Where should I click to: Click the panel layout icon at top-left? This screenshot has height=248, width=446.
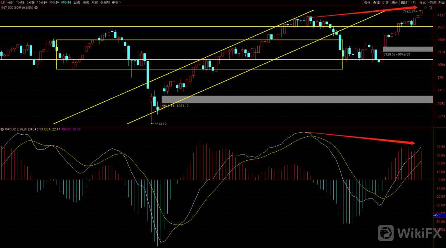2,2
